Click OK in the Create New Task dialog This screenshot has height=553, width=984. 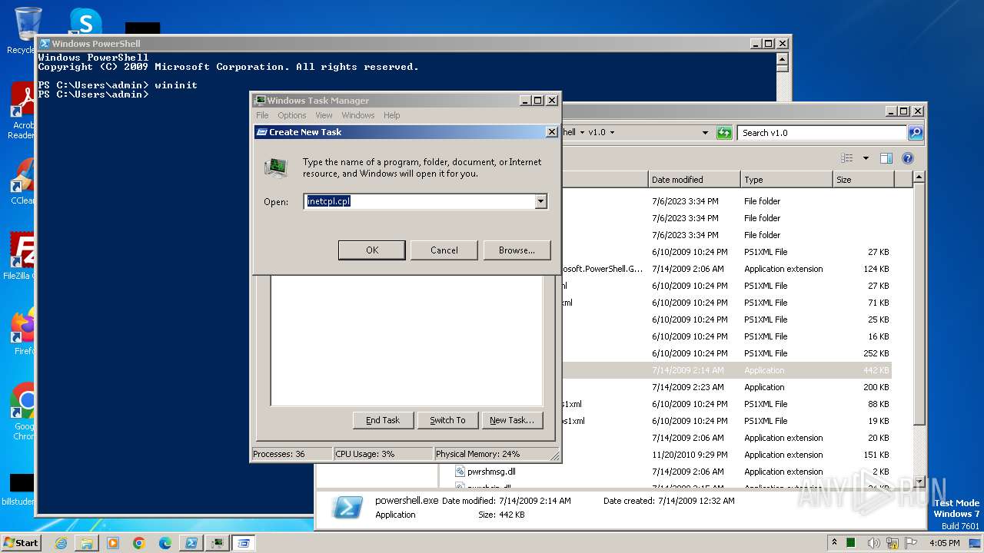(372, 250)
